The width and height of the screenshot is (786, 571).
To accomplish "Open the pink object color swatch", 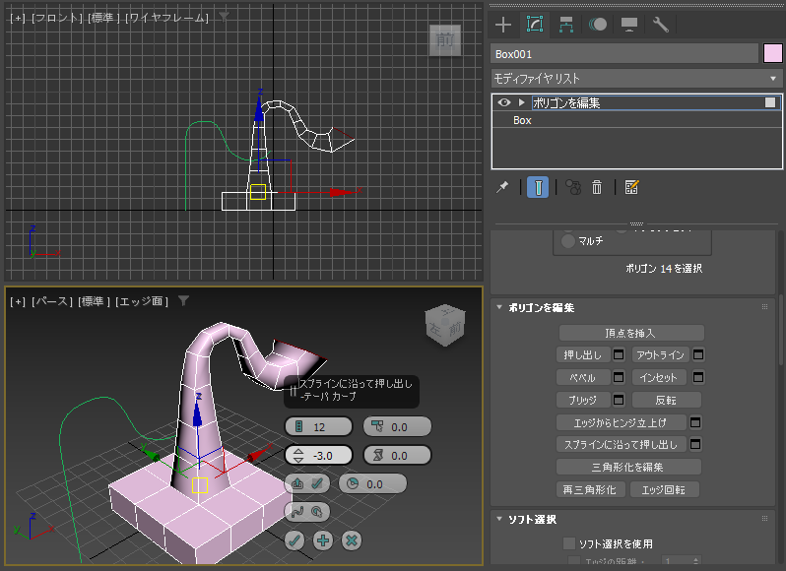I will 773,53.
